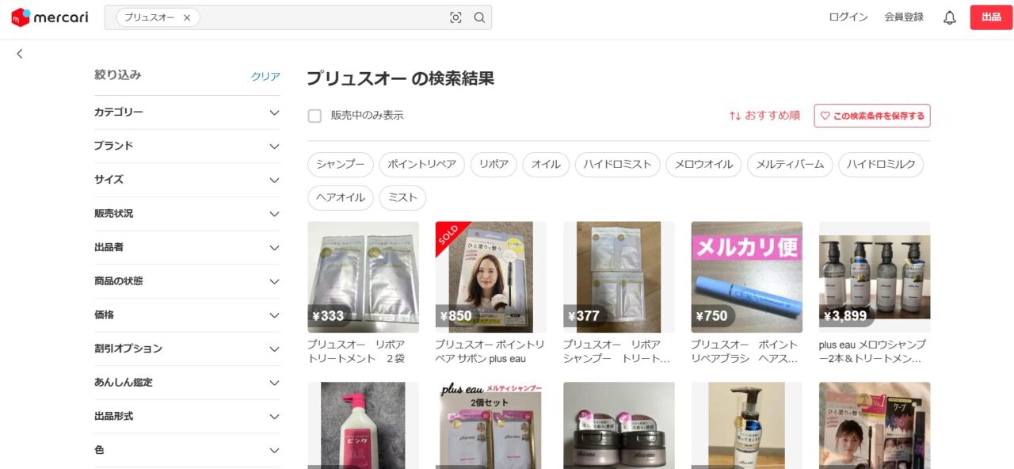Open image search camera icon
Image resolution: width=1014 pixels, height=469 pixels.
coord(456,17)
